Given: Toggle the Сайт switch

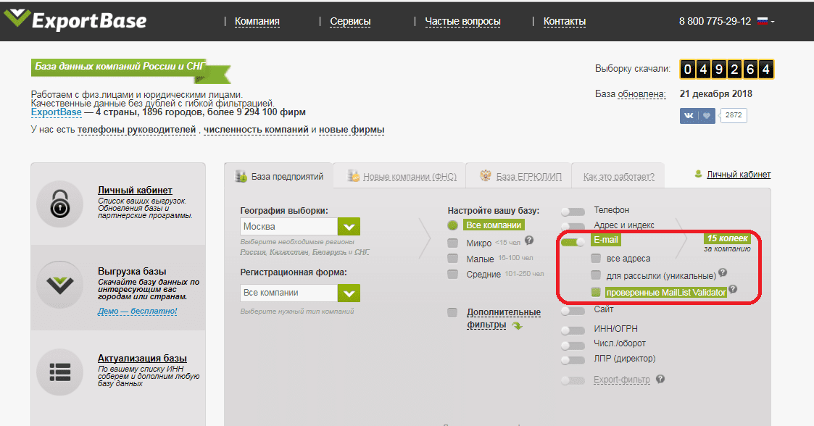Looking at the screenshot, I should click(x=573, y=312).
